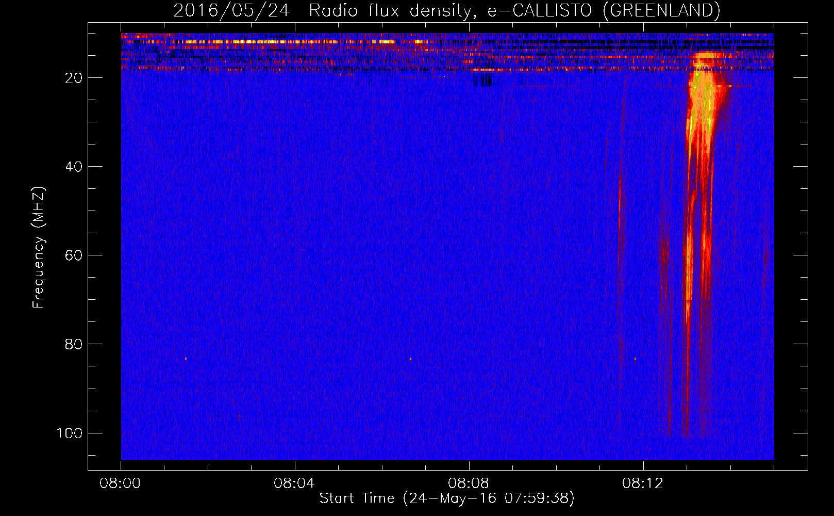Click the "20" frequency tick label

(74, 78)
